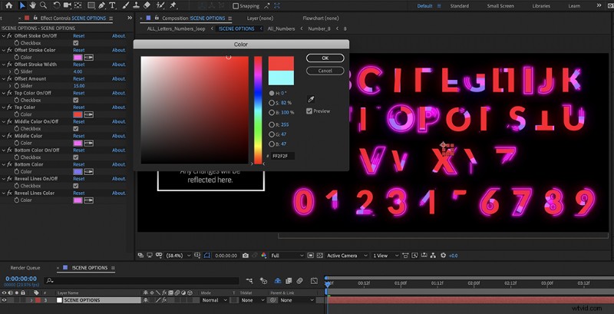
Task: Collapse the Top Color effect group
Action: click(x=4, y=107)
